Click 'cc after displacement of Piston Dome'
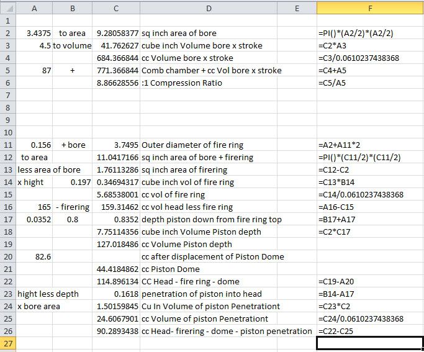 212,257
